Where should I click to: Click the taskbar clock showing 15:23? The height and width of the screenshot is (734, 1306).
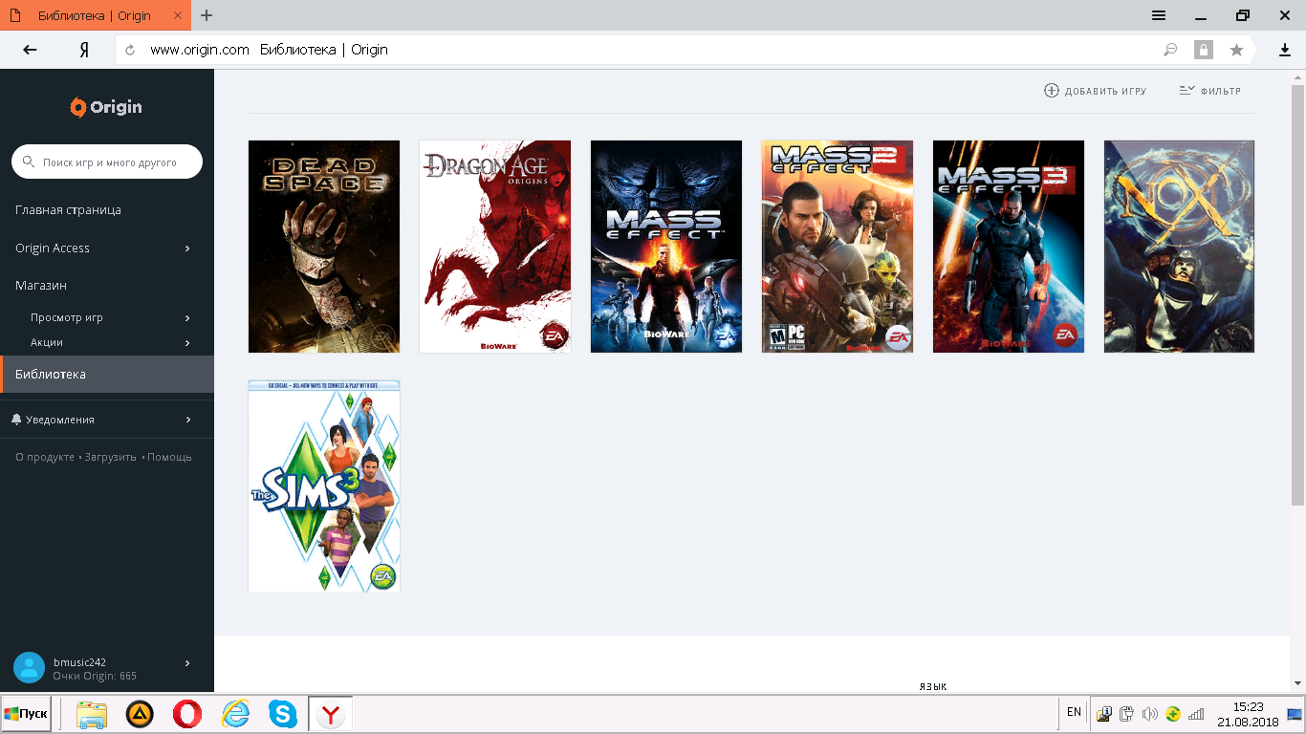1249,714
